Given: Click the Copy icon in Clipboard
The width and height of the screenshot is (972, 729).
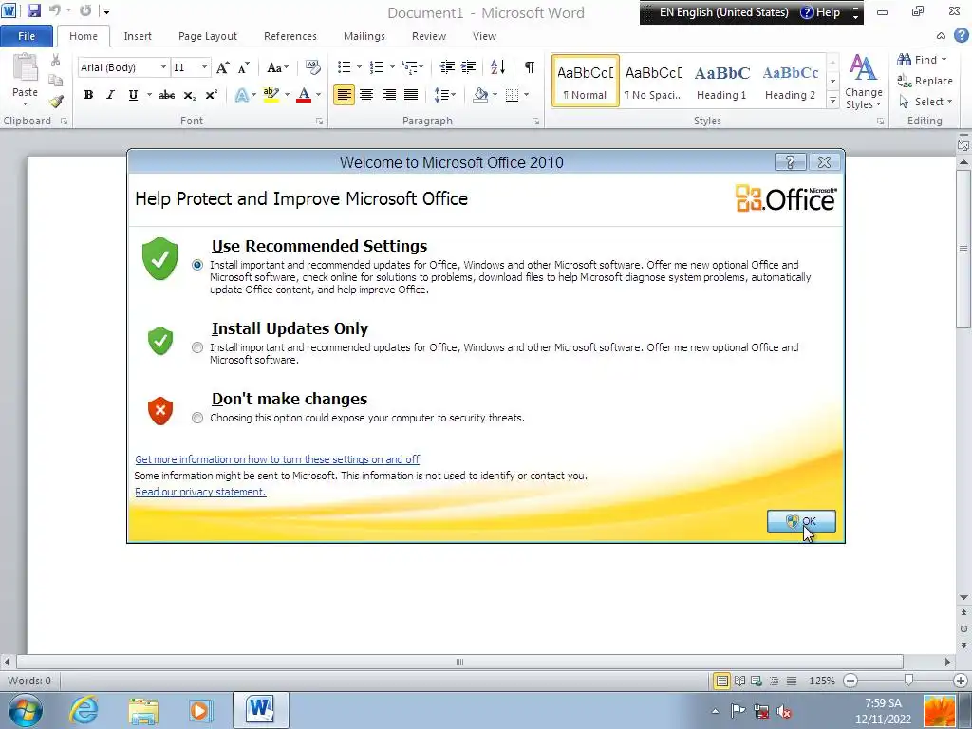Looking at the screenshot, I should click(56, 81).
